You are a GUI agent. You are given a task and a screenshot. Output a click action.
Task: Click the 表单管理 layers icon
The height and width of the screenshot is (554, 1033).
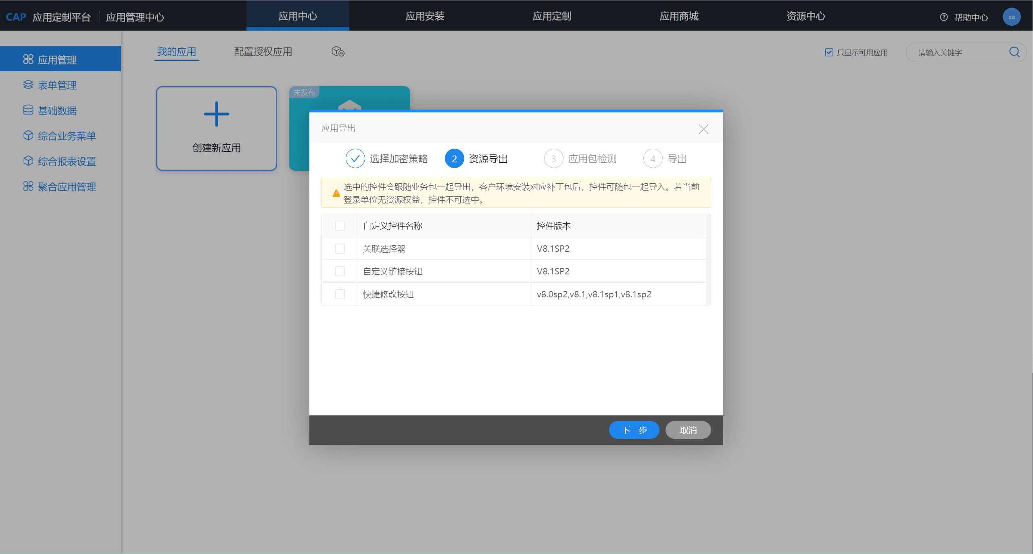click(28, 85)
